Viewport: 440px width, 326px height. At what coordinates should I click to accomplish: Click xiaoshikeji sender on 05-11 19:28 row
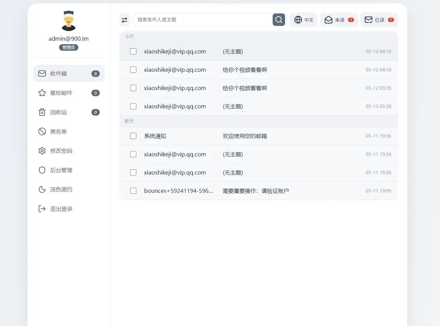[x=175, y=172]
